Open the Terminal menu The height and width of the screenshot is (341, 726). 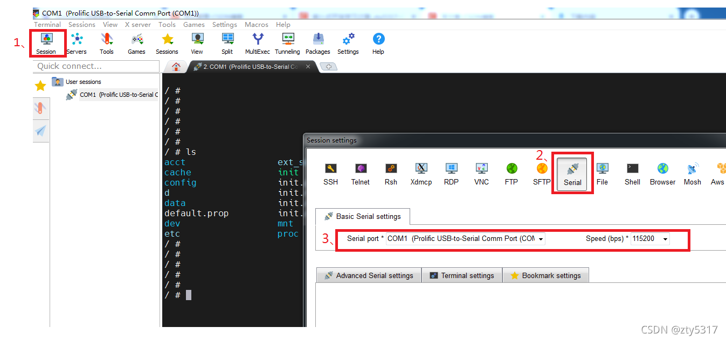[47, 24]
